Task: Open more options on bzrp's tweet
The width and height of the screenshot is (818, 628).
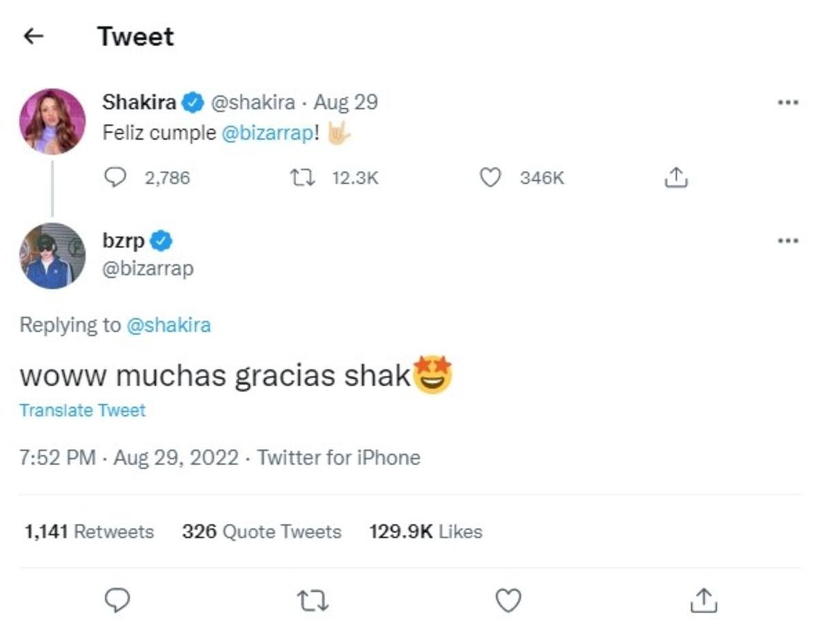Action: point(787,240)
